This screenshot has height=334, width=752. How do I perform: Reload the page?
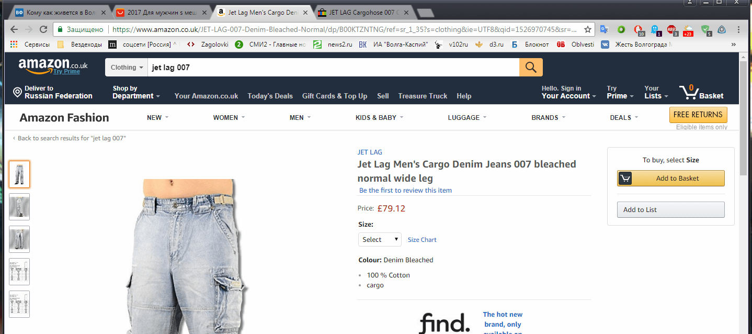(43, 29)
